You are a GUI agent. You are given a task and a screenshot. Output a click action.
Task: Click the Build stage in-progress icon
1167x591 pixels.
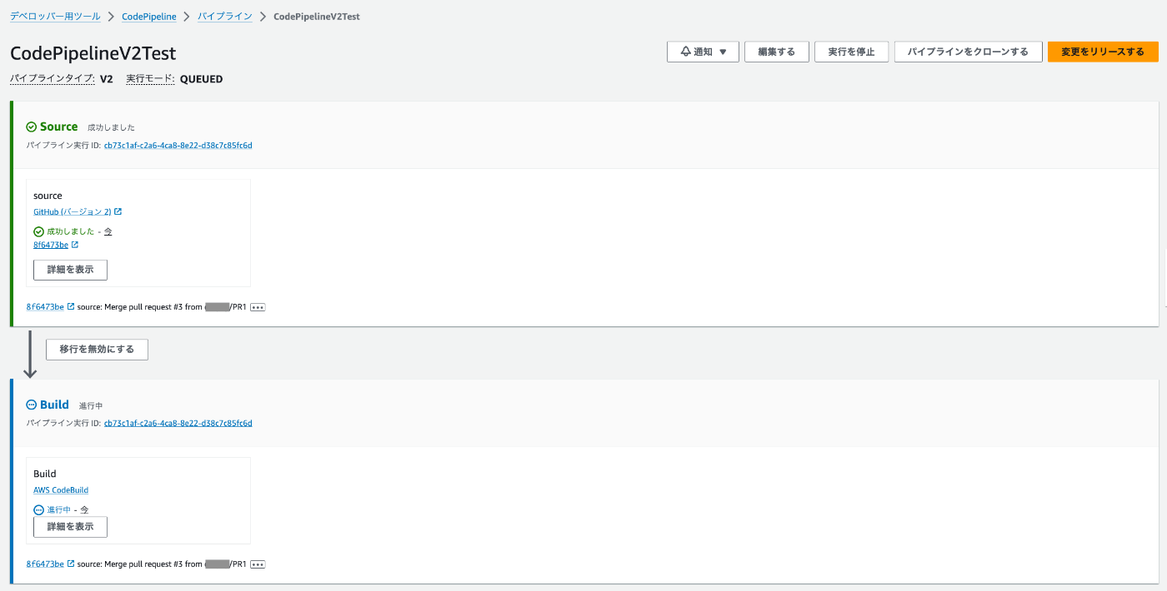click(x=32, y=405)
